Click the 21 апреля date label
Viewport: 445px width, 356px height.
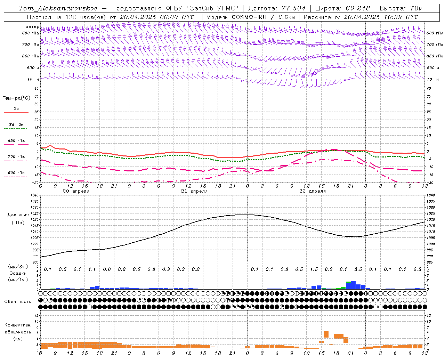pos(194,191)
